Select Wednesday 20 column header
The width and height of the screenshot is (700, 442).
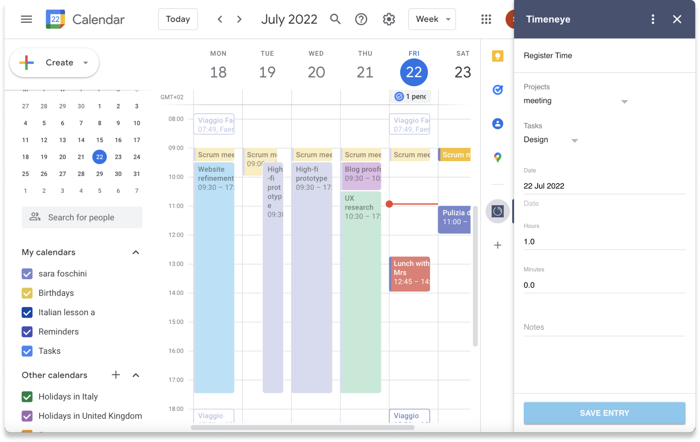[316, 66]
